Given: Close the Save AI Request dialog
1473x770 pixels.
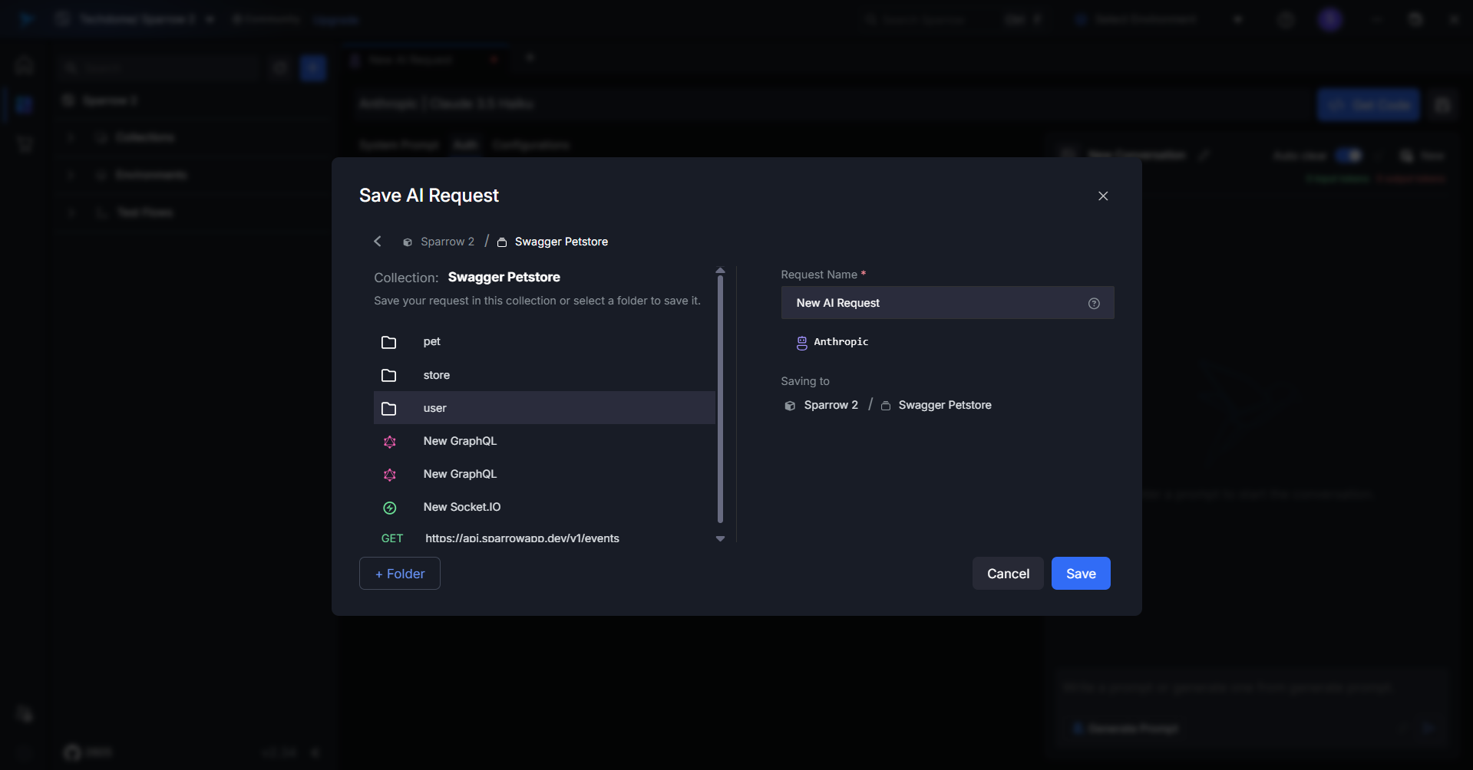Looking at the screenshot, I should coord(1103,196).
